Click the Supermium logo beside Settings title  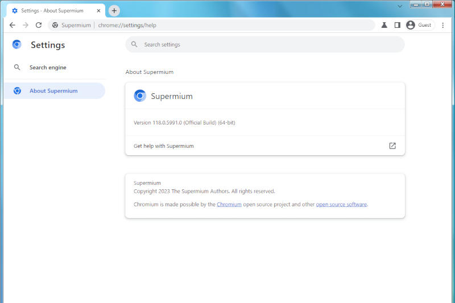tap(17, 45)
